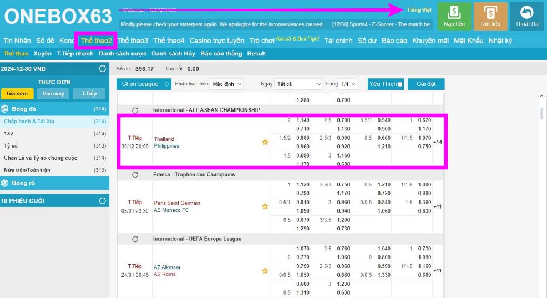Switch to Thể thao2 tab
This screenshot has height=298, width=547.
96,41
